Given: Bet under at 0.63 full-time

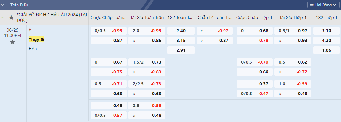Looking at the screenshot, I should pyautogui.click(x=147, y=94).
